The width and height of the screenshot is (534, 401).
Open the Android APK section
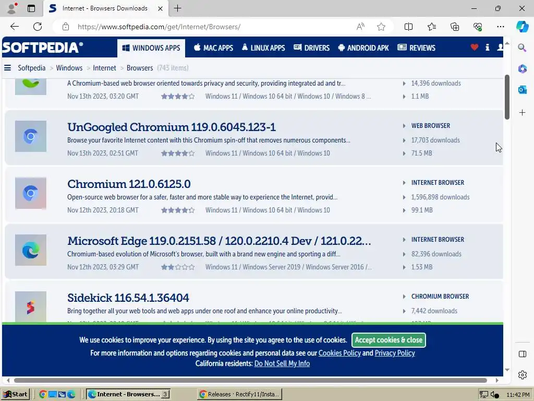tap(363, 48)
